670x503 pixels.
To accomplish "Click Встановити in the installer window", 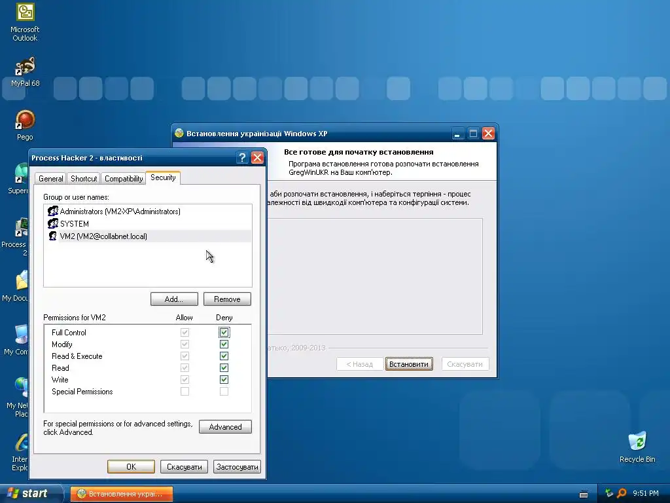I will (x=409, y=364).
